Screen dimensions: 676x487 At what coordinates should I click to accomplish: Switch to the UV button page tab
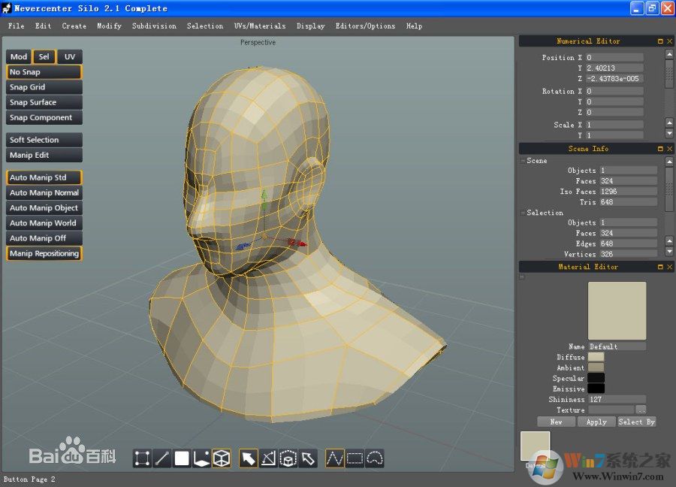(x=70, y=56)
